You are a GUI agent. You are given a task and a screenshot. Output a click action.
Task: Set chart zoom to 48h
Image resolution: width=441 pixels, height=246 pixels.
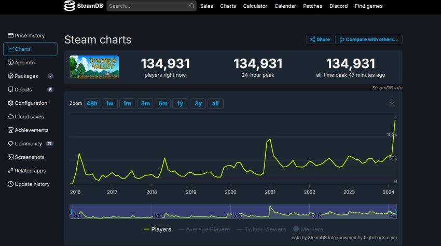[x=92, y=103]
